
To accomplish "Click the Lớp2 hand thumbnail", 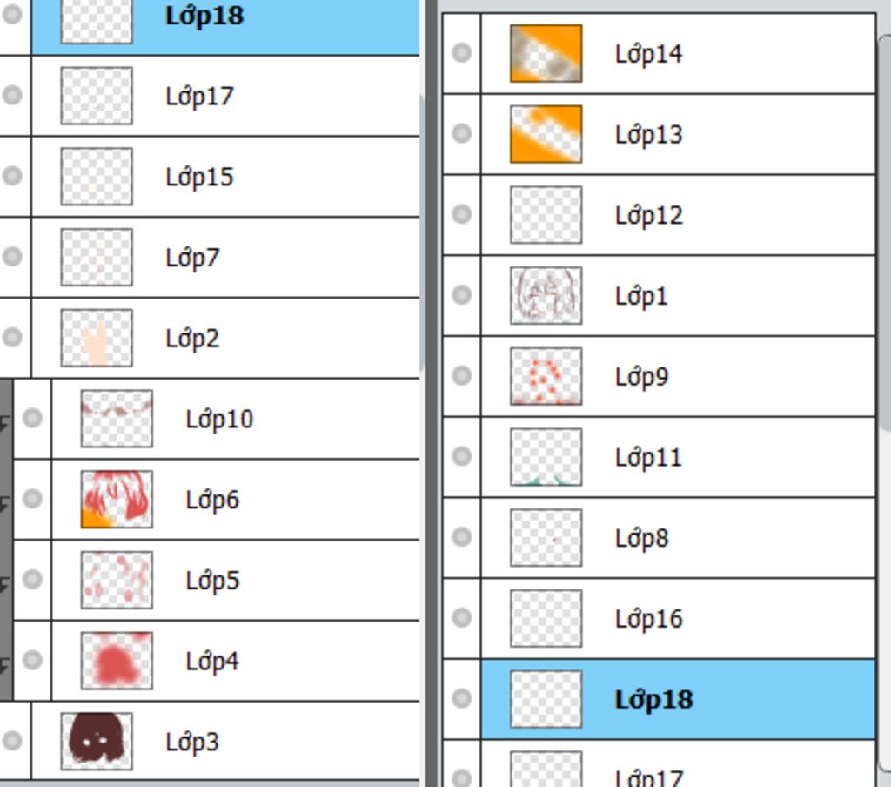I will tap(97, 338).
